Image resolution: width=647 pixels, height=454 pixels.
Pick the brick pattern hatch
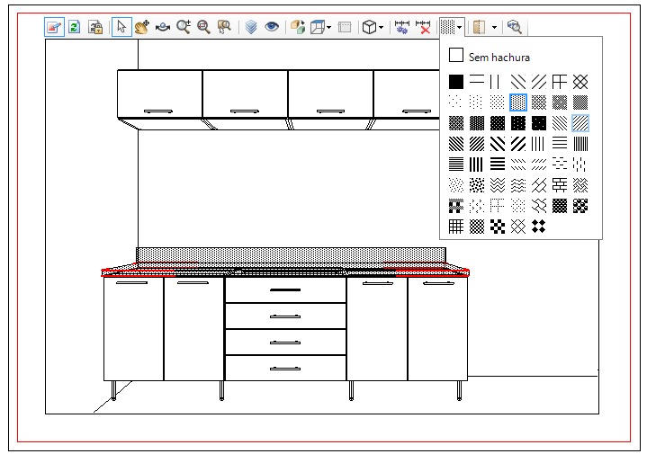[x=560, y=185]
